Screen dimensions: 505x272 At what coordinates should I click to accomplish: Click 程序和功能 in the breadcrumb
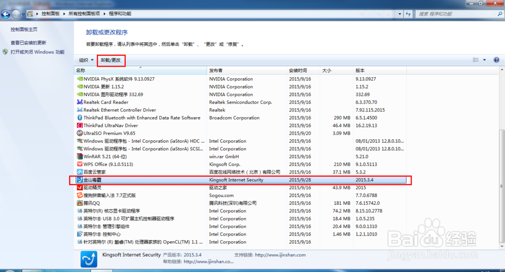120,14
